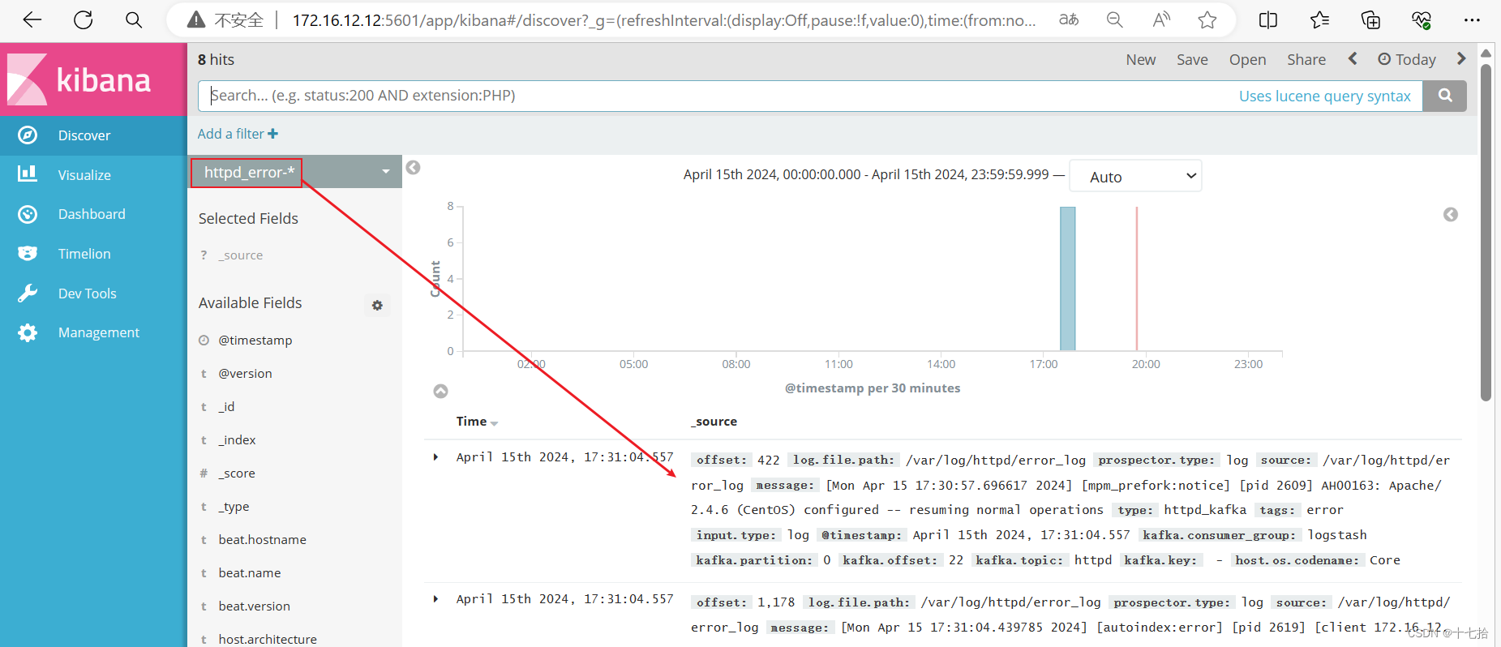The height and width of the screenshot is (647, 1501).
Task: Select the _score field
Action: (236, 473)
